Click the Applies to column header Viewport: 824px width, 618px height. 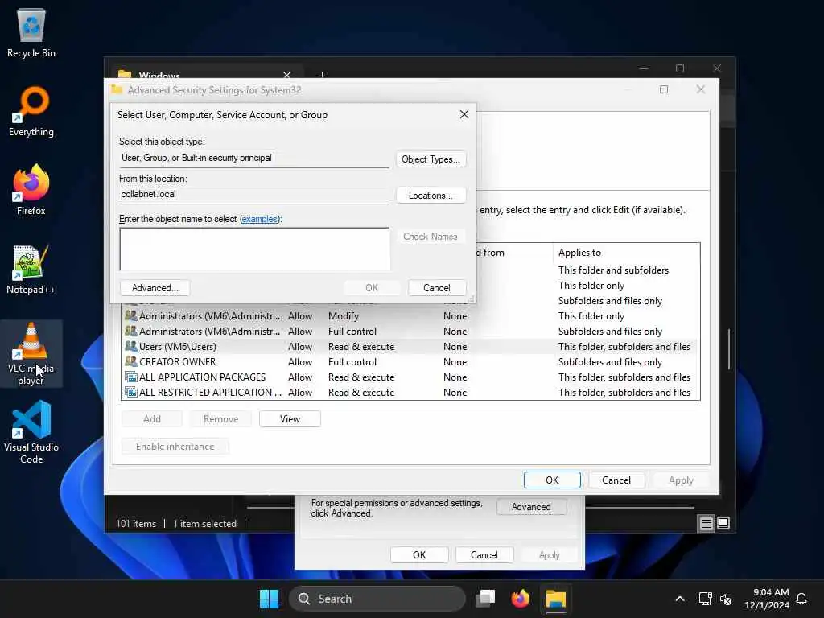626,253
